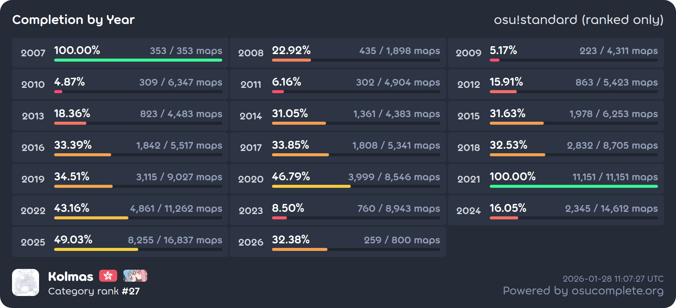This screenshot has height=308, width=676.
Task: Click the Category rank #27 text
Action: (x=94, y=291)
